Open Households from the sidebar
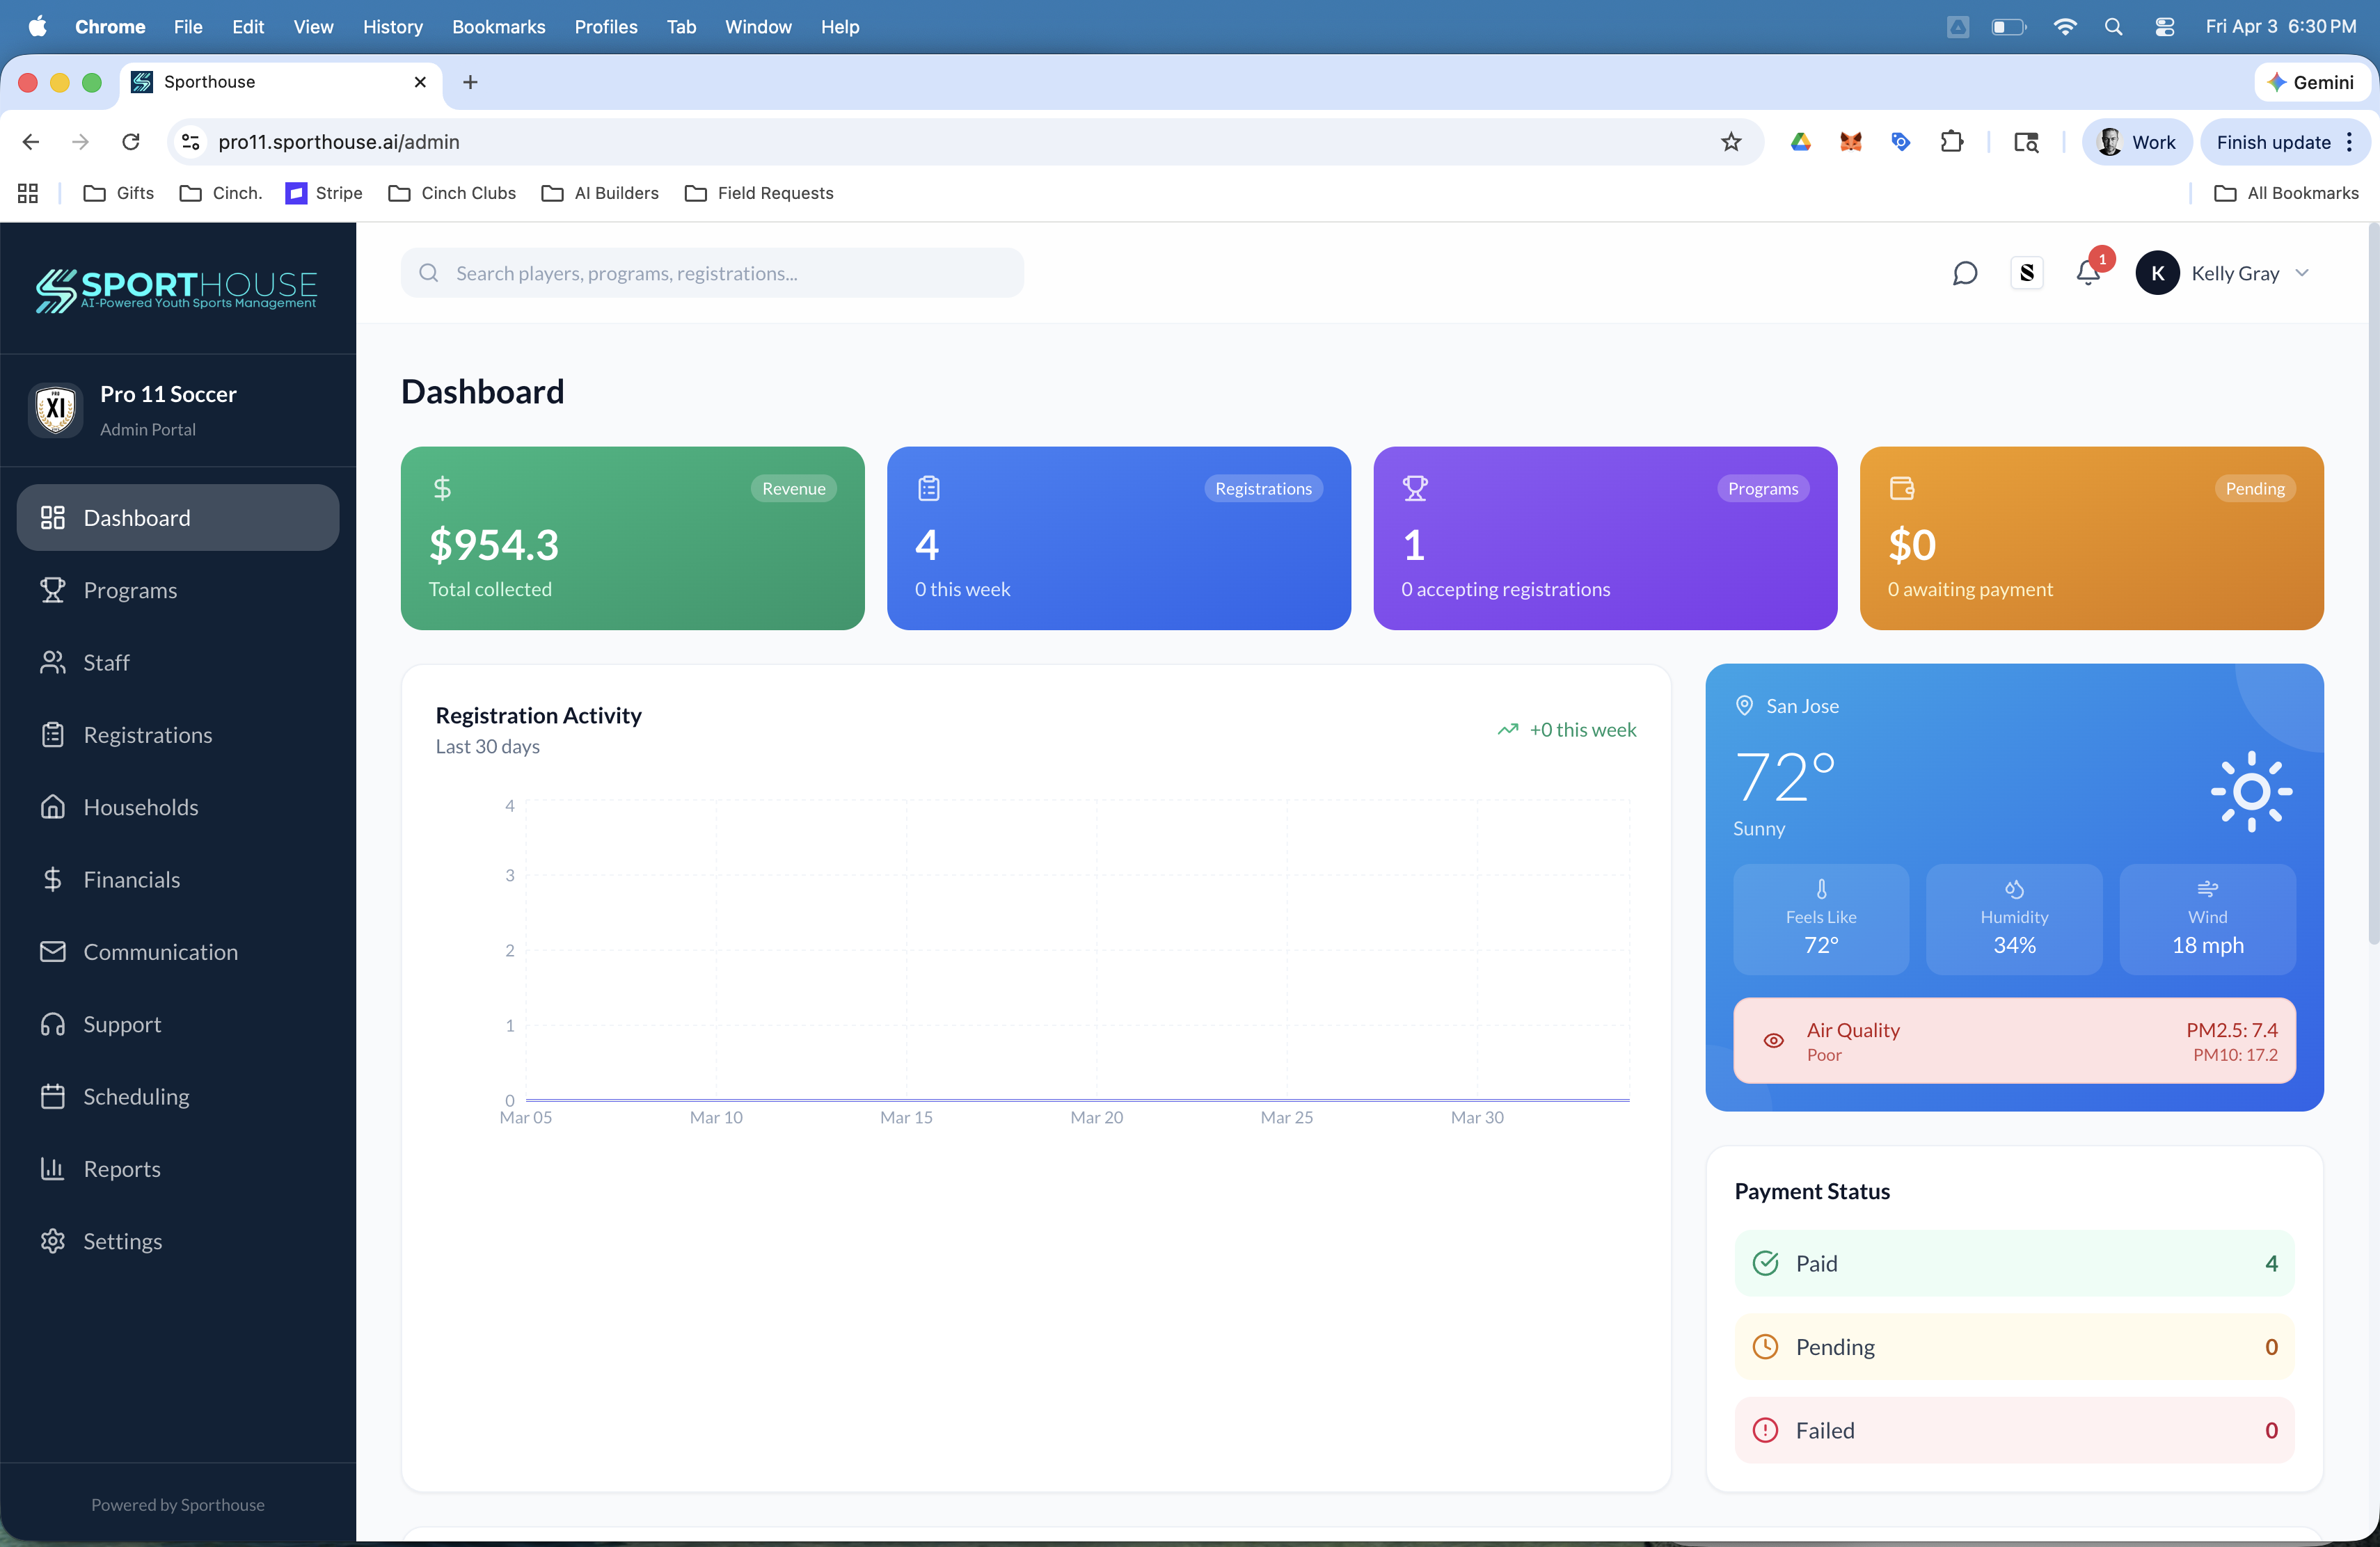The height and width of the screenshot is (1547, 2380). click(178, 806)
